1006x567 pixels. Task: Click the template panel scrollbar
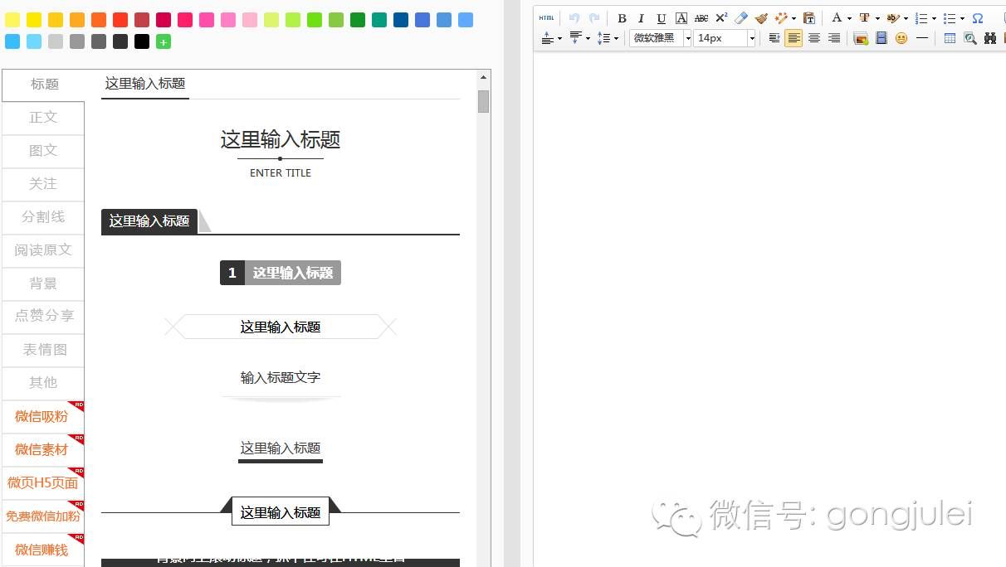click(x=483, y=99)
